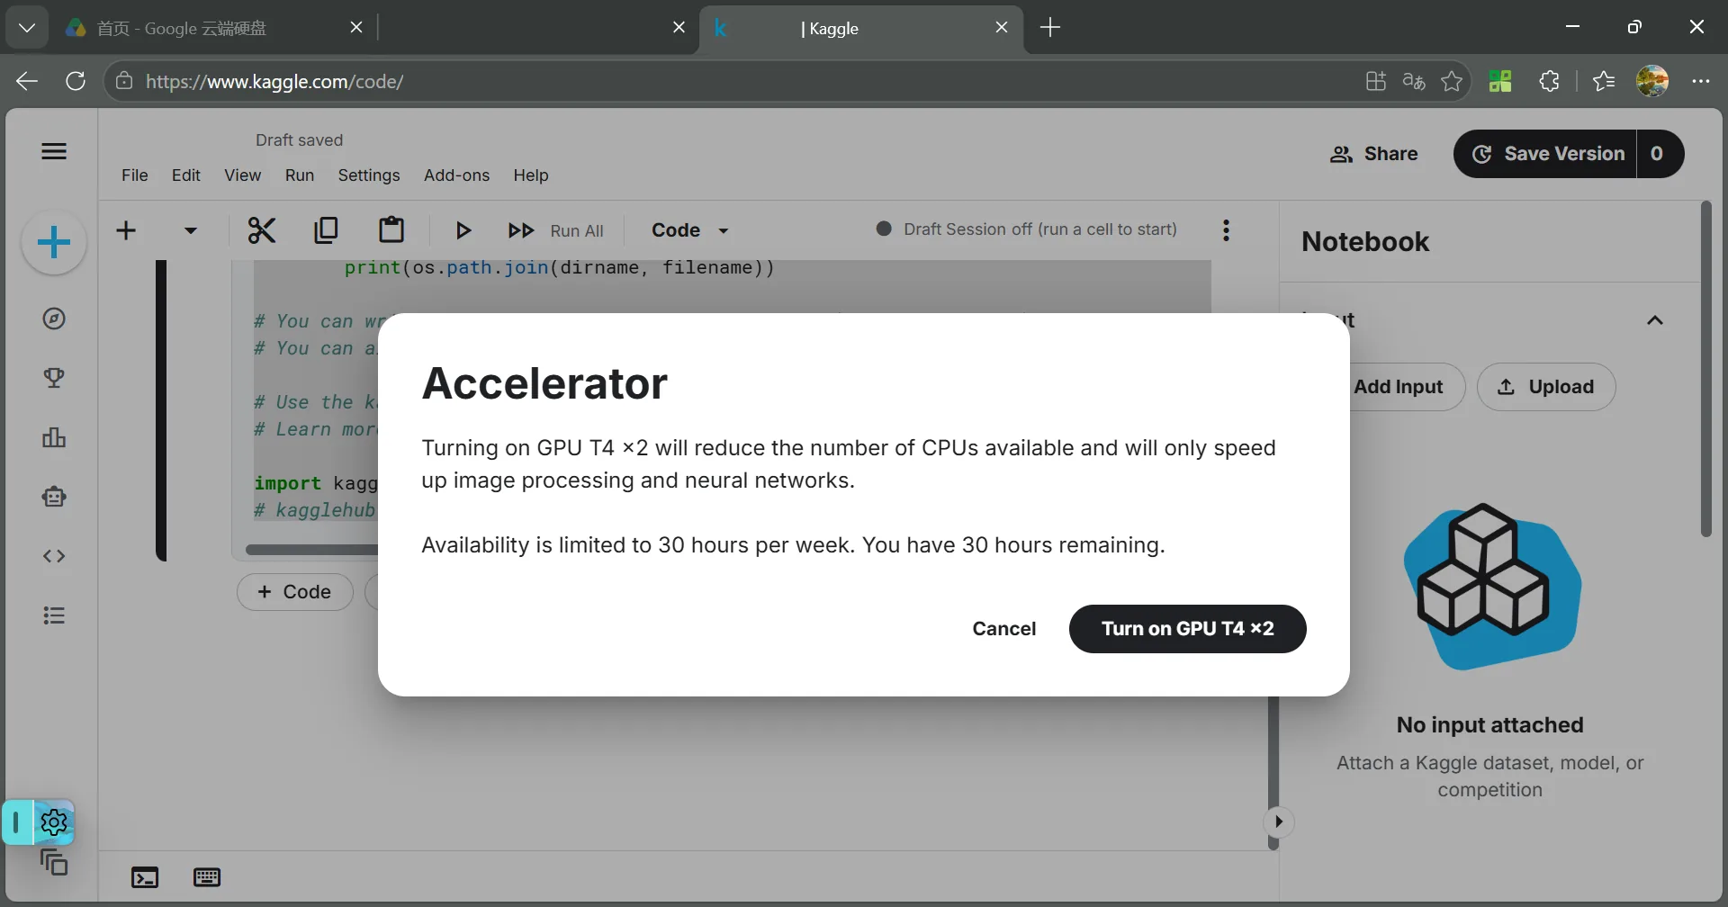Open the Help menu
This screenshot has width=1728, height=907.
(x=531, y=175)
